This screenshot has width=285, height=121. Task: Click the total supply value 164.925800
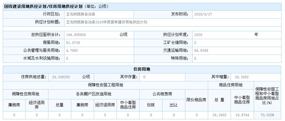click(76, 35)
